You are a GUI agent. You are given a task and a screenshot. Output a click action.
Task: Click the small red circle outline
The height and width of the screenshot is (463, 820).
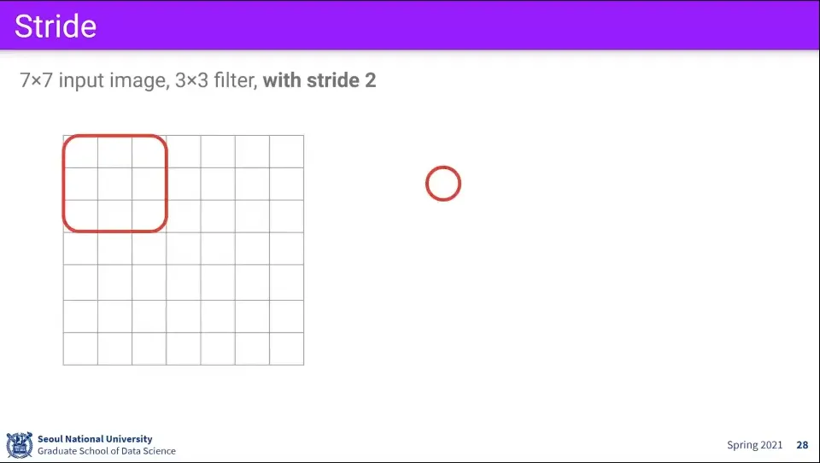tap(443, 184)
